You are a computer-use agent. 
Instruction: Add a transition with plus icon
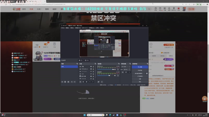click(x=123, y=72)
